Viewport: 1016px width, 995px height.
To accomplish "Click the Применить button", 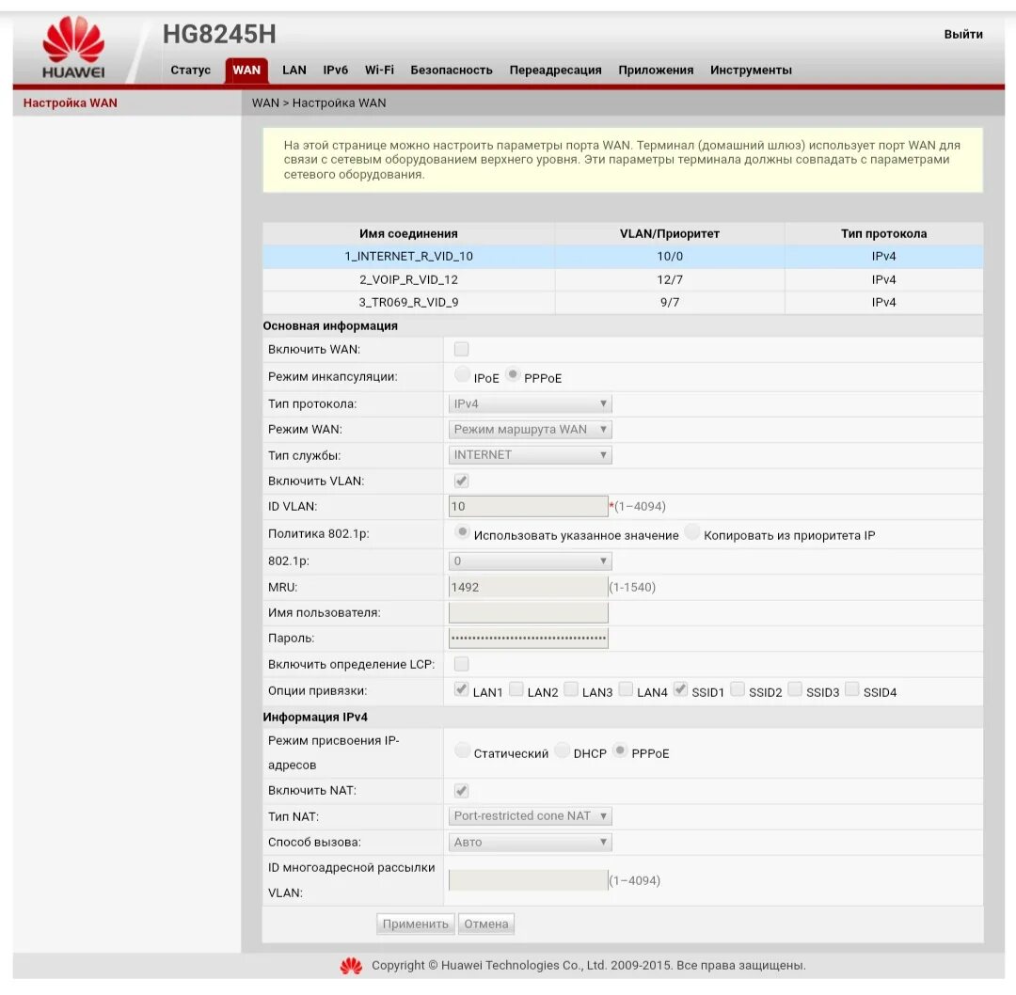I will [416, 924].
